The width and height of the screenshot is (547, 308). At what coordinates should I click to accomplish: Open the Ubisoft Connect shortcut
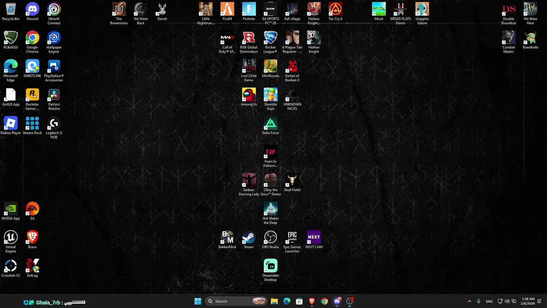54,14
